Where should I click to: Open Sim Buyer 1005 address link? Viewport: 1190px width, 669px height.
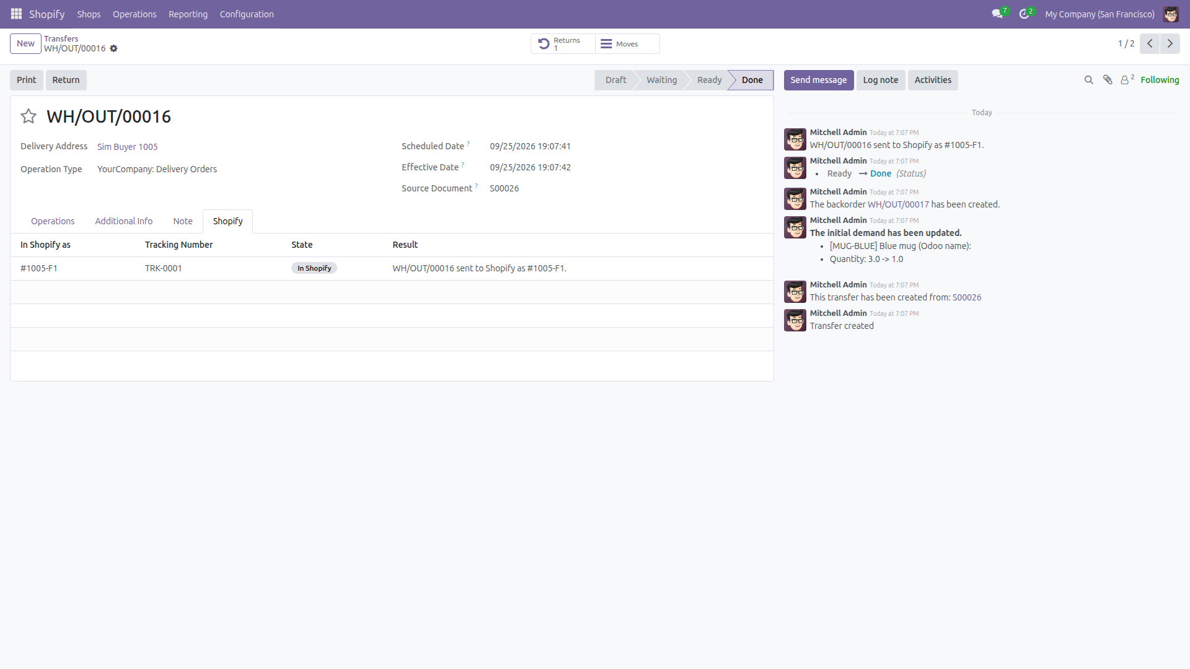pos(127,147)
